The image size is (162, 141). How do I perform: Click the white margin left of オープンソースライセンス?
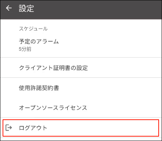click(10, 108)
